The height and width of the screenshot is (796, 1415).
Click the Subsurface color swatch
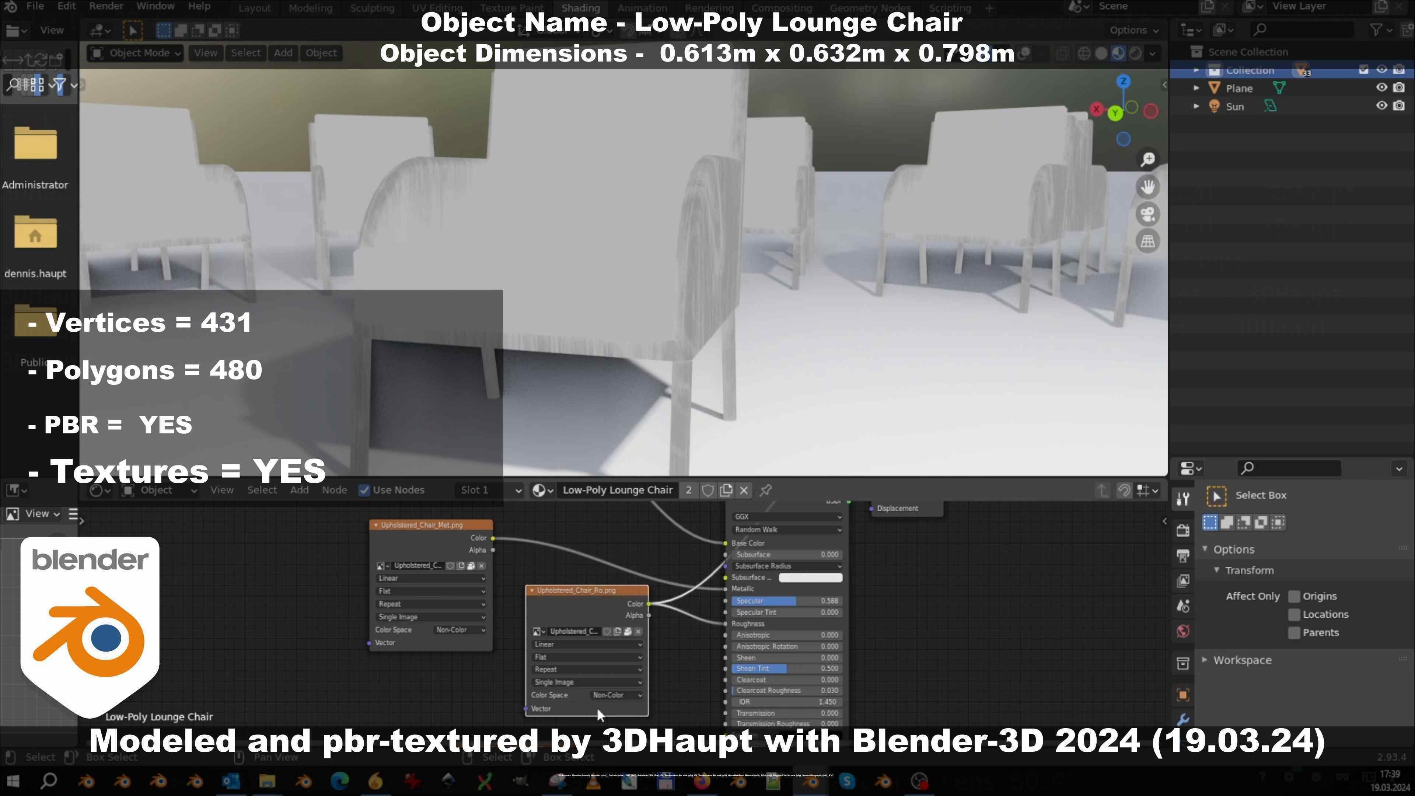tap(810, 577)
